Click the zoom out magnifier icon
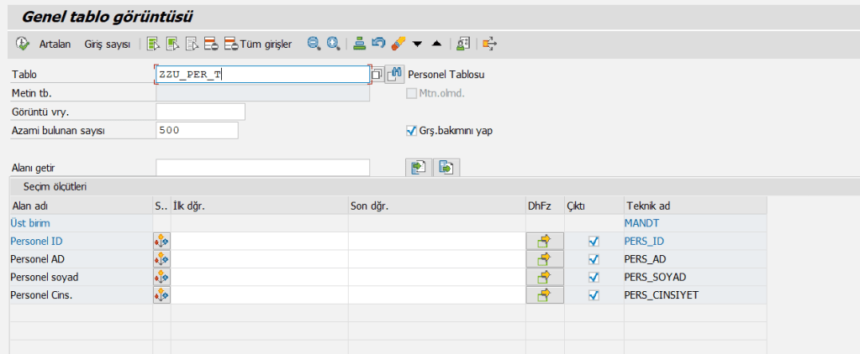Screen dimensions: 860x354 (x=314, y=44)
